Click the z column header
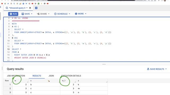Image resolution: width=170 pixels, height=95 pixels. click(x=92, y=80)
